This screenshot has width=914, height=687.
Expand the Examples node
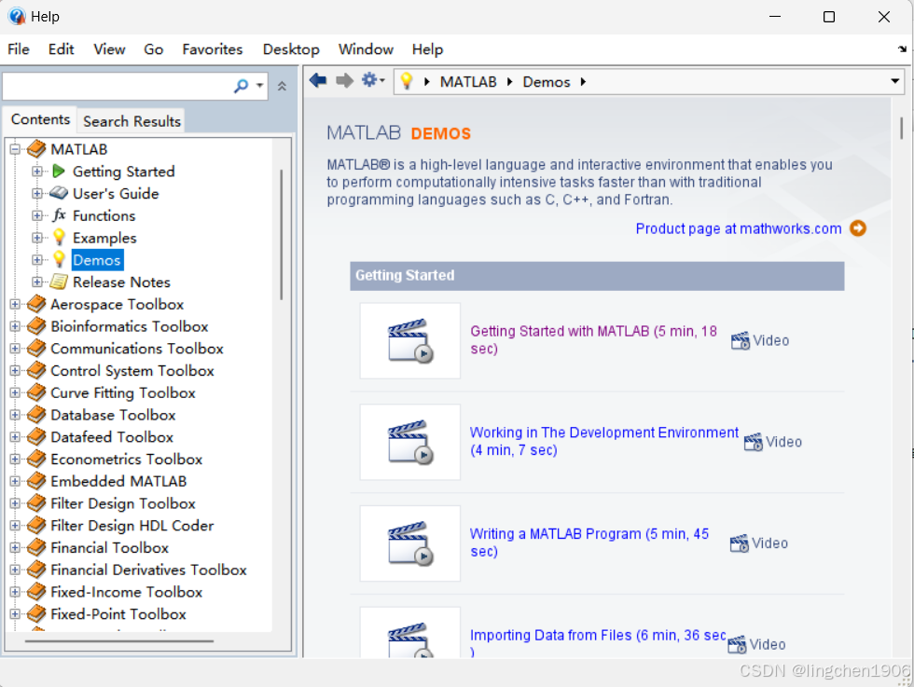click(x=36, y=238)
